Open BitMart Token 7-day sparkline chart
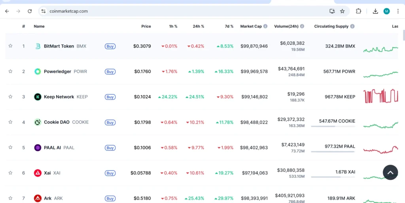The height and width of the screenshot is (203, 405). click(x=380, y=49)
